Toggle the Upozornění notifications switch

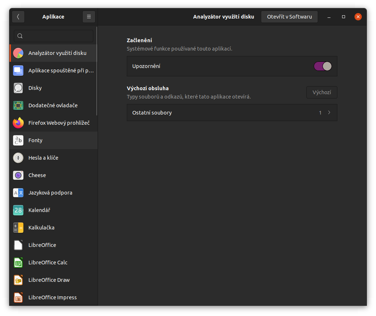pyautogui.click(x=322, y=66)
